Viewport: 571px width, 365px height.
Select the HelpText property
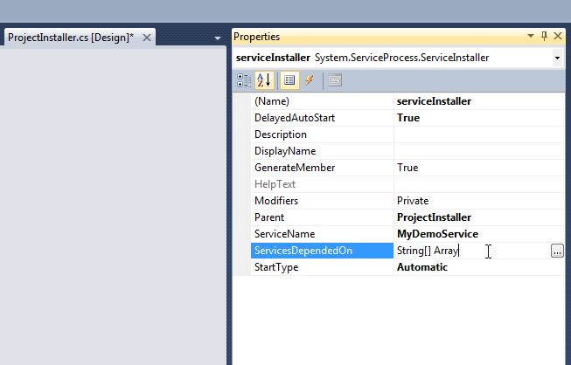(x=322, y=184)
